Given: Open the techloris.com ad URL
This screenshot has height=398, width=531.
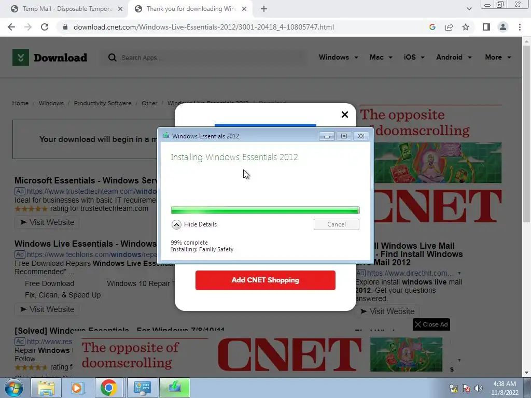Looking at the screenshot, I should click(x=91, y=254).
